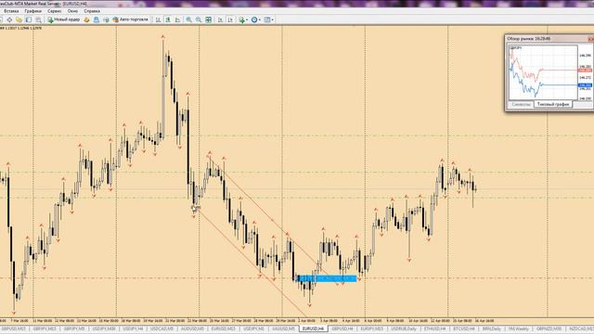Open the Справка menu

pos(92,11)
